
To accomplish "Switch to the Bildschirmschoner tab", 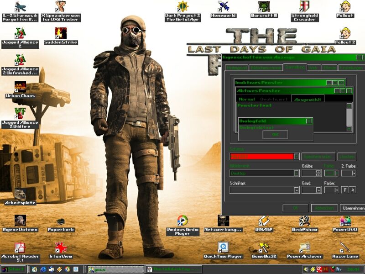I will (266, 68).
